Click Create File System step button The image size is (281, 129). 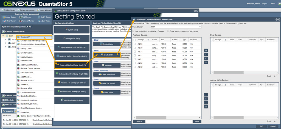pyautogui.click(x=107, y=83)
